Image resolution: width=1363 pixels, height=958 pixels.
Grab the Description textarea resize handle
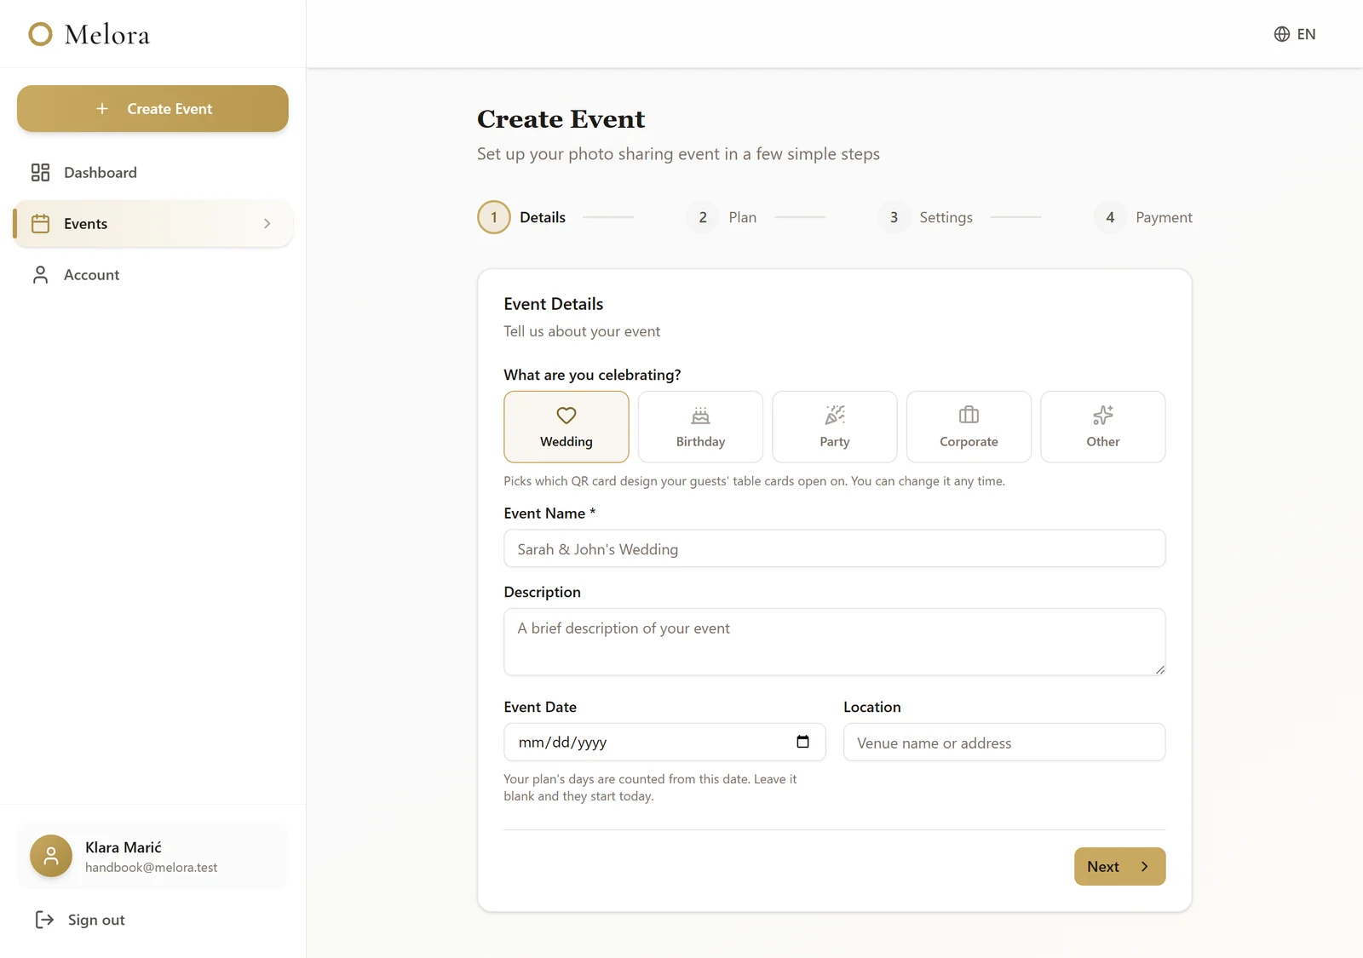[x=1159, y=669]
